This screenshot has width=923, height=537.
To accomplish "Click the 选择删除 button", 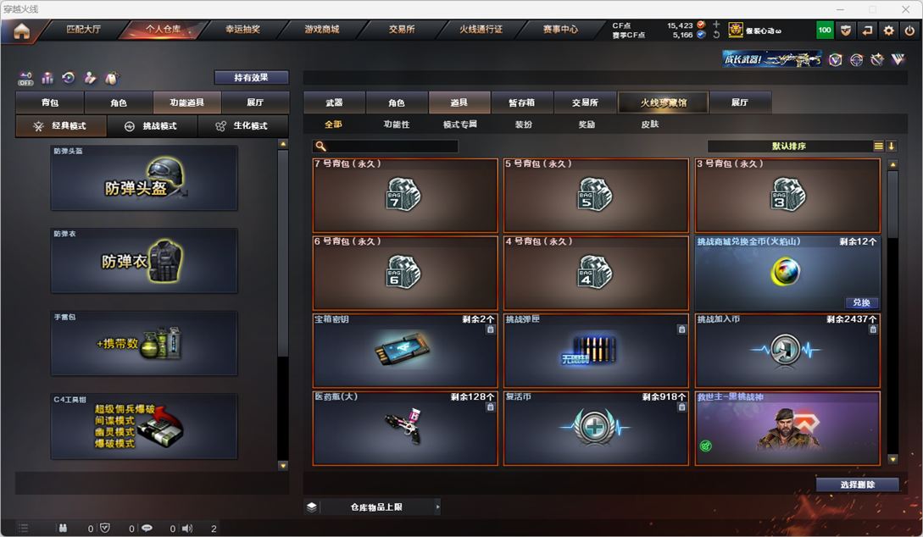I will point(857,484).
